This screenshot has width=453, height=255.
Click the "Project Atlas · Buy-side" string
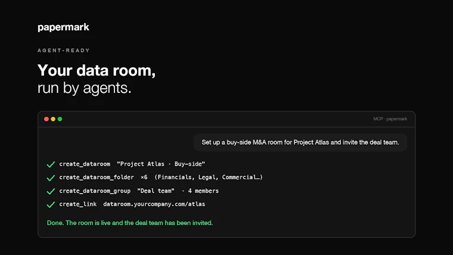pos(161,164)
